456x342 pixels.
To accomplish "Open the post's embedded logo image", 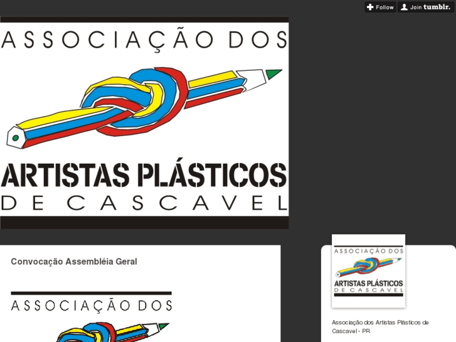I will coord(92,316).
